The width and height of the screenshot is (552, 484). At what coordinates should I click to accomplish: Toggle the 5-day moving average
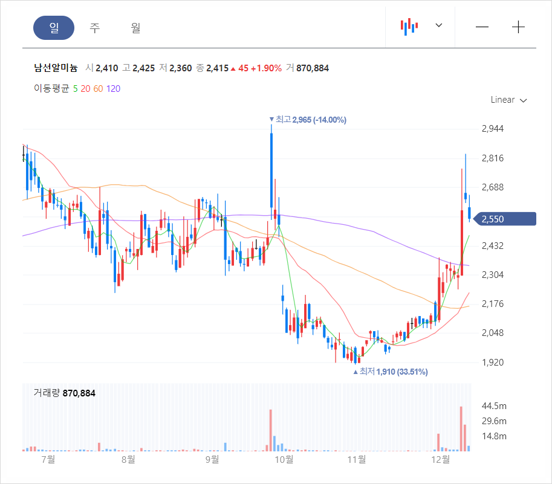click(x=76, y=89)
